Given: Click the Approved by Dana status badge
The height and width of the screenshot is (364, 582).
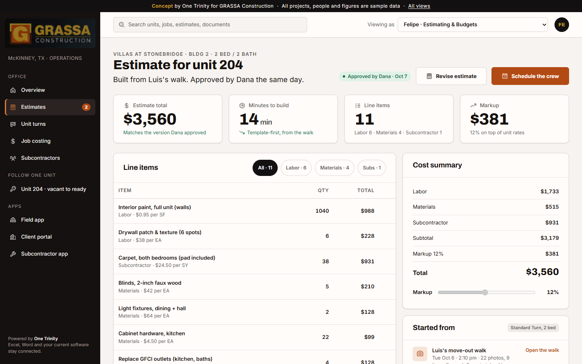Looking at the screenshot, I should 375,76.
